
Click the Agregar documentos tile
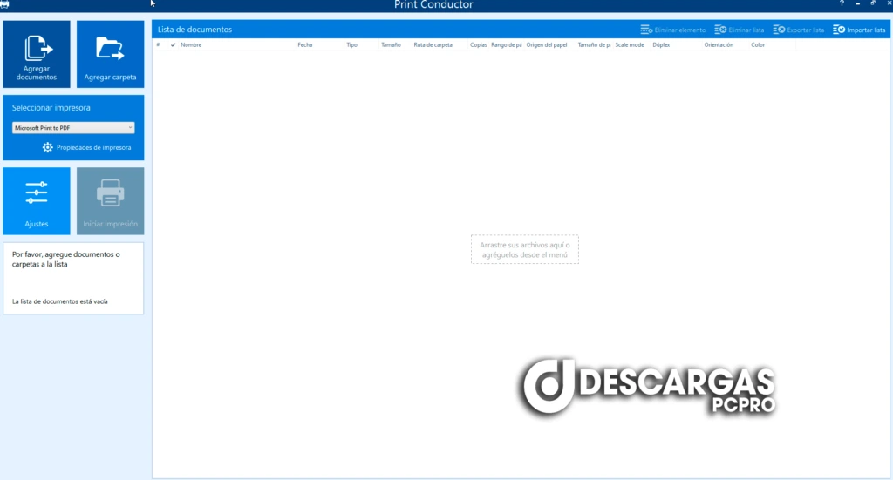pyautogui.click(x=37, y=54)
